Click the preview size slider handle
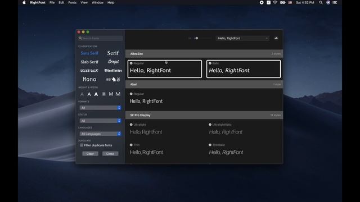This screenshot has width=360, height=202. (x=196, y=38)
